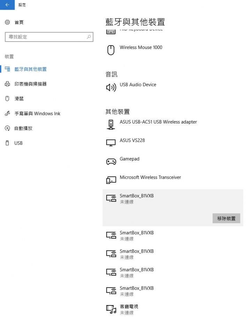Viewport: 251px width, 319px height.
Task: Open 印表機與掃描器 settings page
Action: point(30,84)
